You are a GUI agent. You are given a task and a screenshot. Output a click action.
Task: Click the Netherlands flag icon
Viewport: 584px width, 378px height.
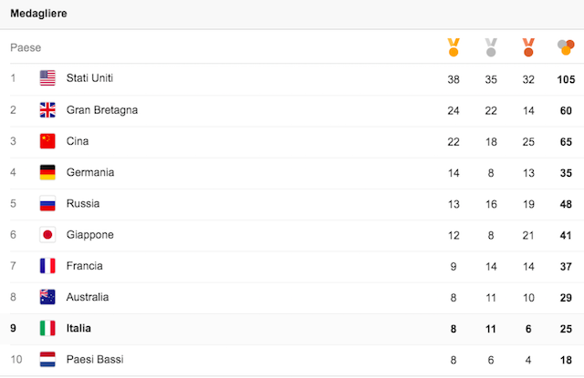[x=47, y=359]
